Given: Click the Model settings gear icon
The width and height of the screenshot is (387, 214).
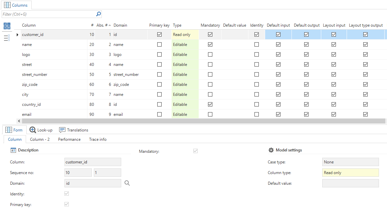Looking at the screenshot, I should (271, 150).
